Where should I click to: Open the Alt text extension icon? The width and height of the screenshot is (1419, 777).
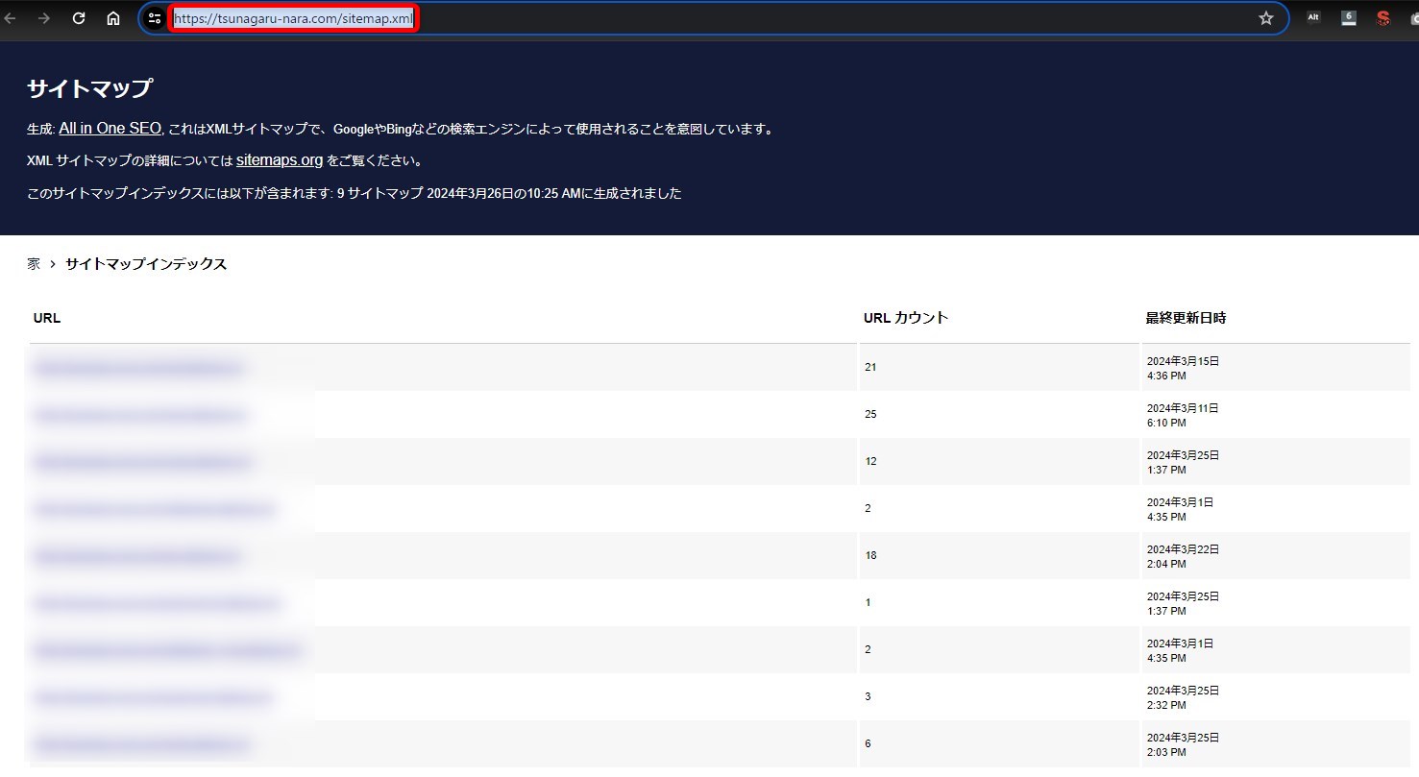1313,17
